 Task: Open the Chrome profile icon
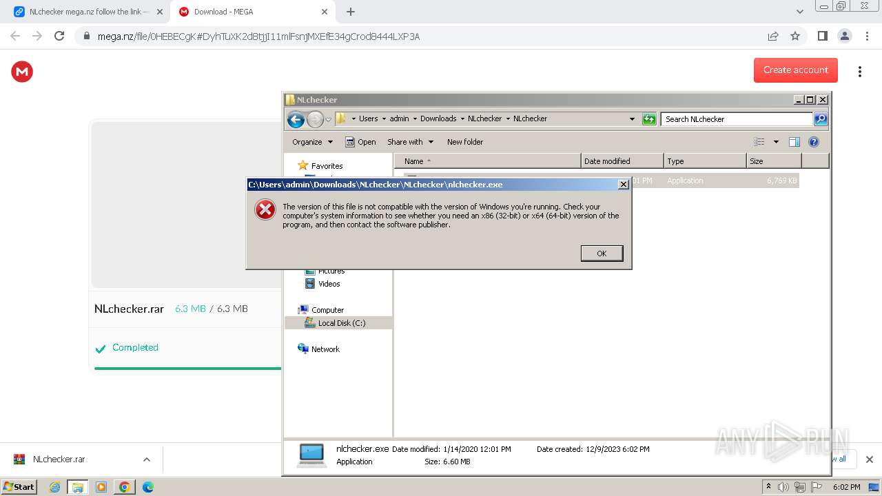pyautogui.click(x=844, y=36)
